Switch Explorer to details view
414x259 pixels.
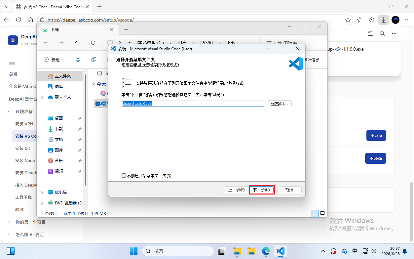coord(316,213)
